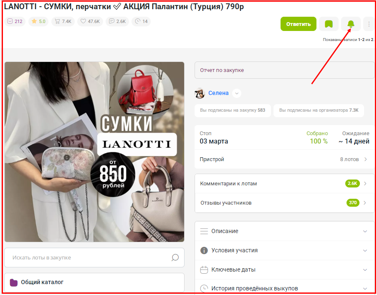Screen dimensions: 377x295
Task: Open the dropdown arrow next to Селена
Action: click(x=237, y=93)
